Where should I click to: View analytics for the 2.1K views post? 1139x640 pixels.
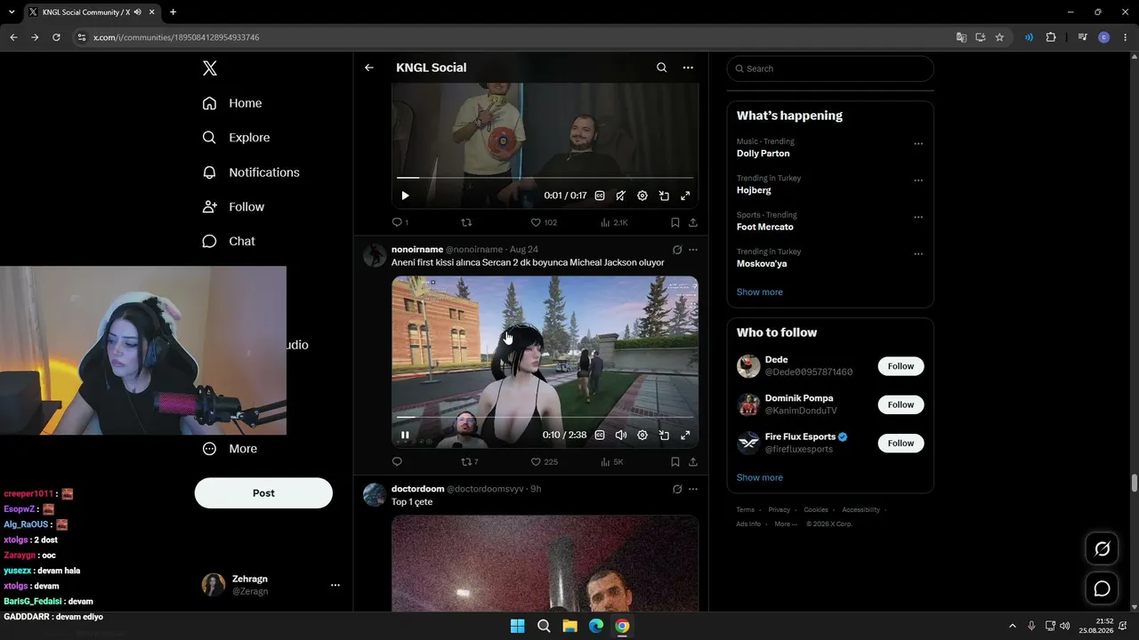pyautogui.click(x=614, y=222)
